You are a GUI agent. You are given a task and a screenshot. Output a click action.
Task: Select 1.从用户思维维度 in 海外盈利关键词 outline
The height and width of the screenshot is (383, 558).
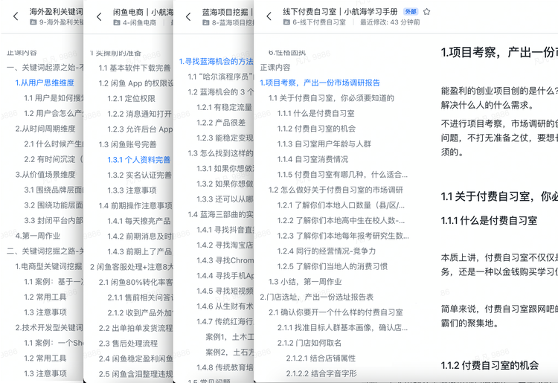point(45,83)
